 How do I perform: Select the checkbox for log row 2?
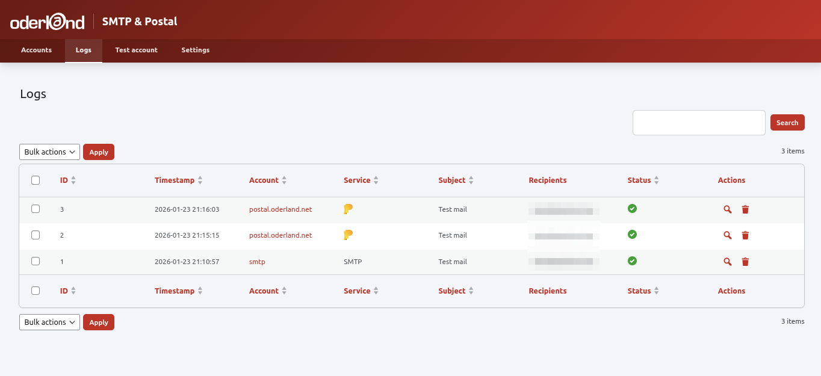(x=36, y=235)
